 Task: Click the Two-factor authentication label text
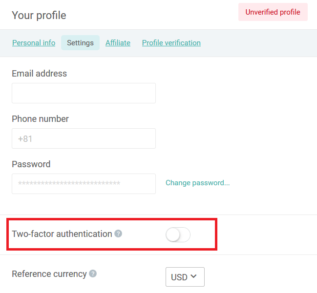pyautogui.click(x=62, y=234)
